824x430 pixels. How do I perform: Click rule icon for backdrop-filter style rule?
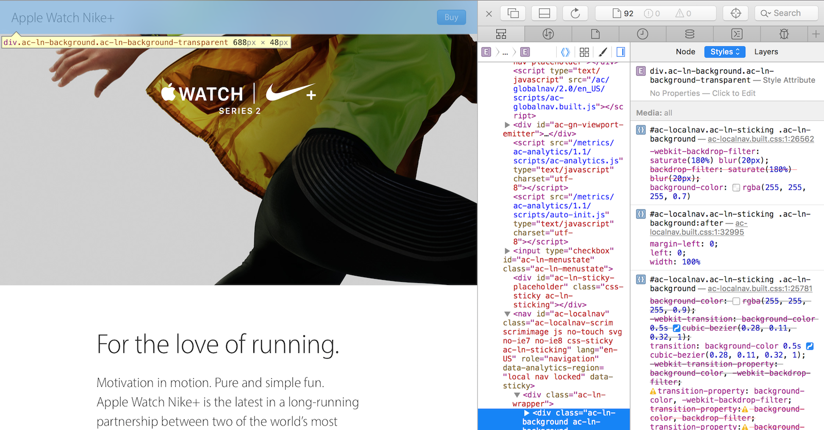641,130
